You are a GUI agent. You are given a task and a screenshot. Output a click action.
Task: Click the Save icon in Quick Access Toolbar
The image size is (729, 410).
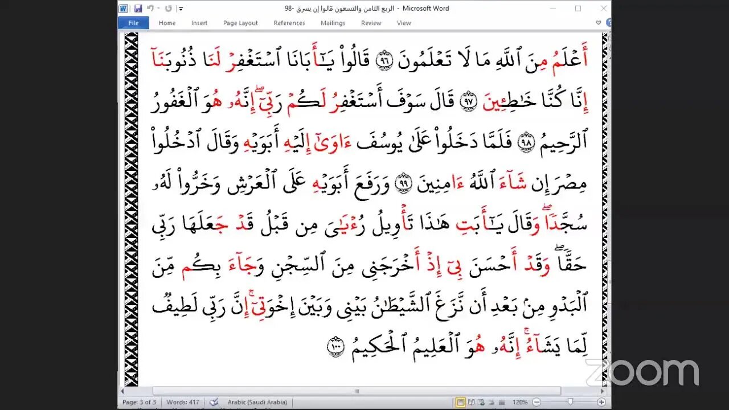(138, 9)
